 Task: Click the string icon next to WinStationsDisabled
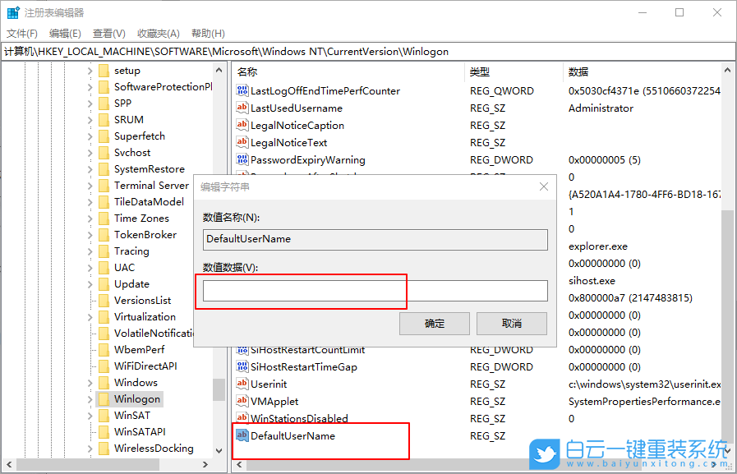coord(242,418)
